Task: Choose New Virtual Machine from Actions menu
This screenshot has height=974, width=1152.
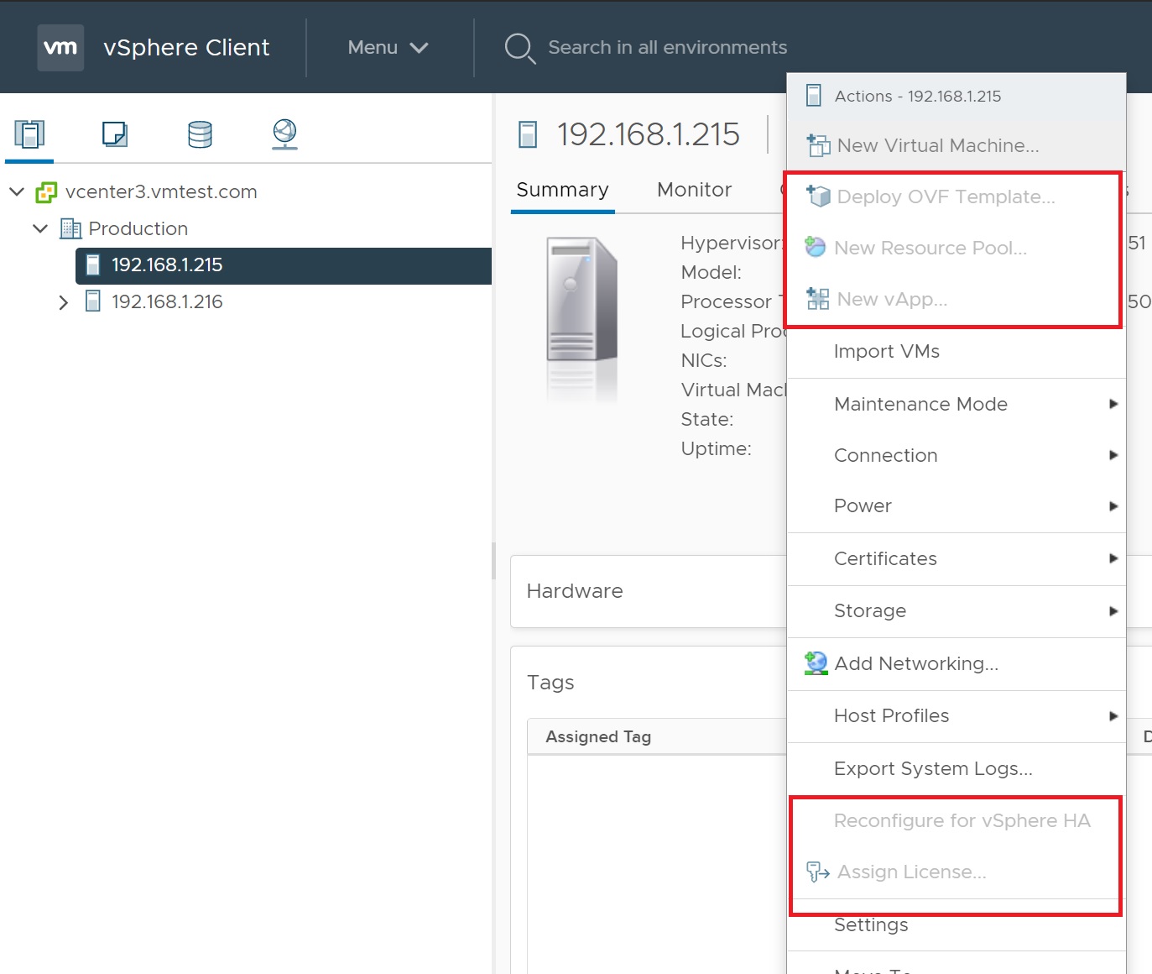Action: tap(957, 145)
